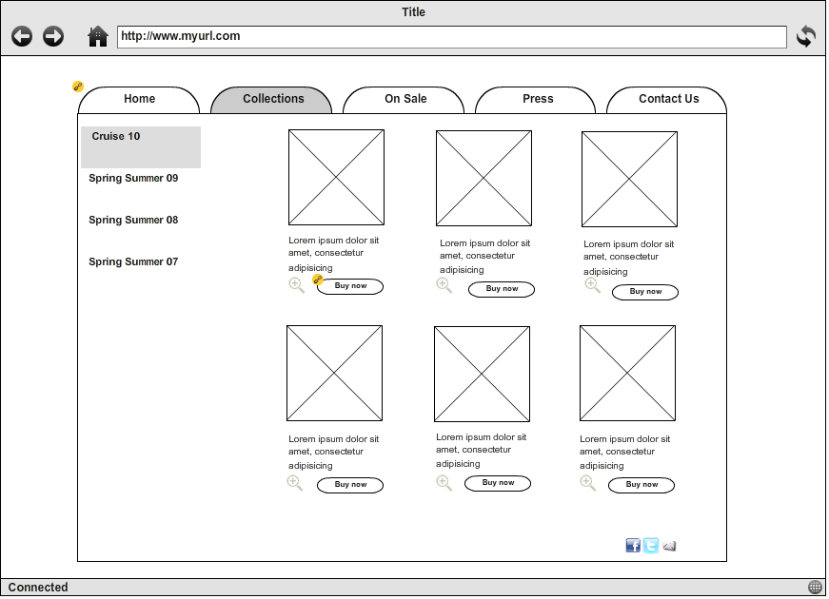The height and width of the screenshot is (599, 829).
Task: Click the Title text in window header
Action: (413, 12)
